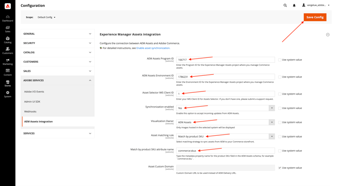Expand the Security section
337x186 pixels.
pyautogui.click(x=58, y=43)
